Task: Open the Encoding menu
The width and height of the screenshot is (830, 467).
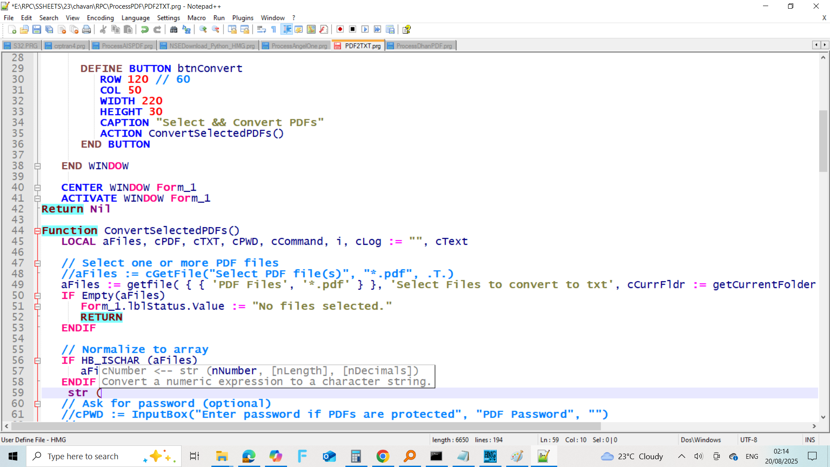Action: tap(100, 18)
